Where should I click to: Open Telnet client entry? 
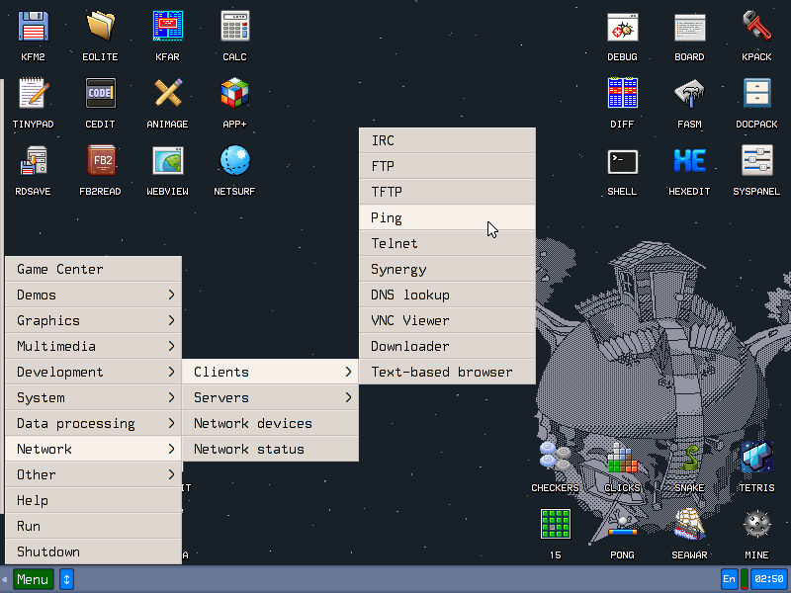pos(448,243)
